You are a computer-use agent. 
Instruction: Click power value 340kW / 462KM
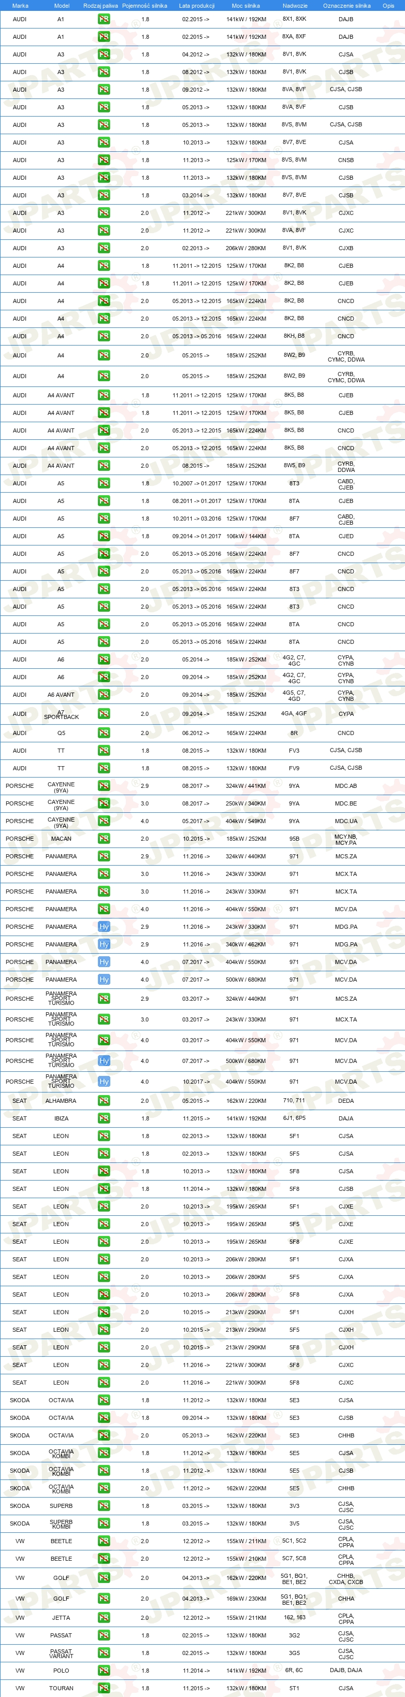[247, 944]
